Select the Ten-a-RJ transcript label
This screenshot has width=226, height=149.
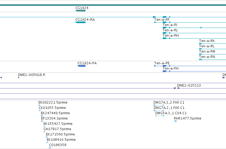pos(170,30)
